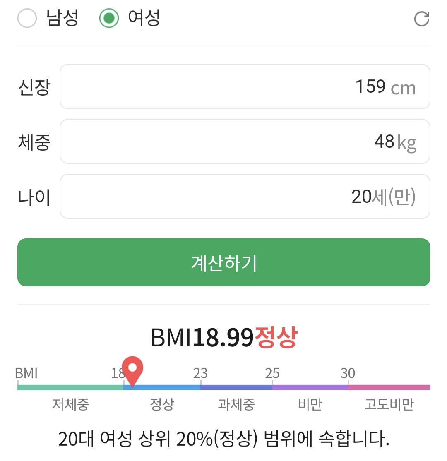Click the 고도비만 label under the scale
The image size is (447, 461).
(389, 404)
